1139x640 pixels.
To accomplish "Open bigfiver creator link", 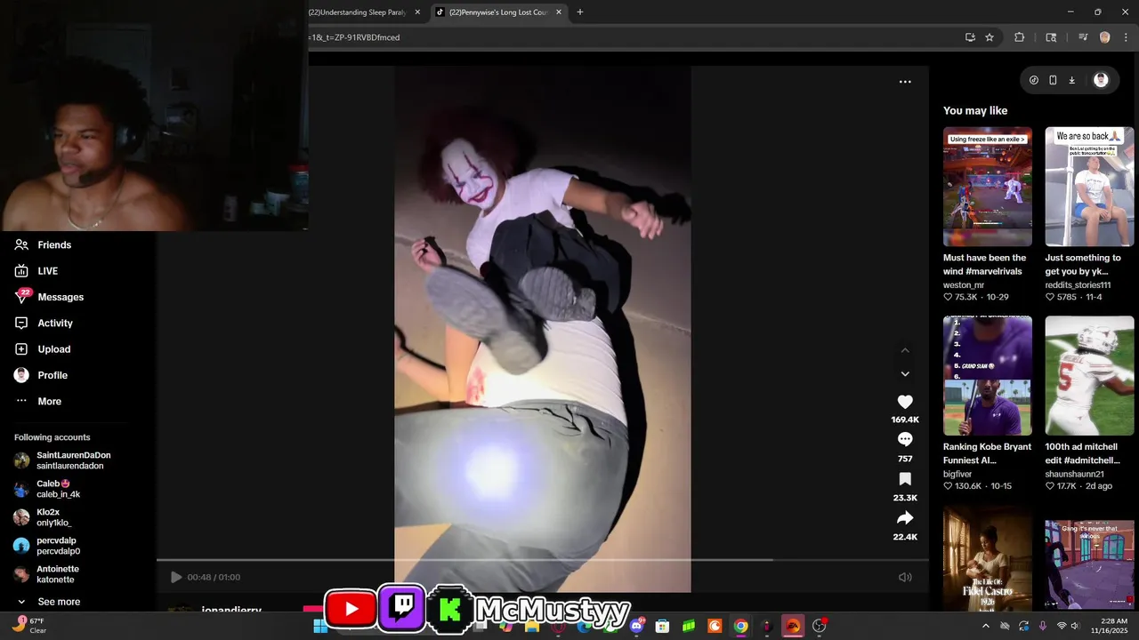I will 957,475.
